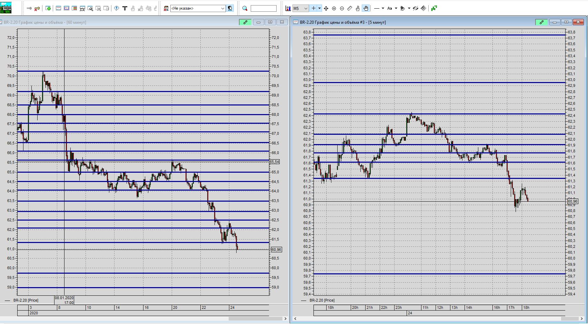Open the chart window icon with red line
The height and width of the screenshot is (324, 588).
pos(58,8)
